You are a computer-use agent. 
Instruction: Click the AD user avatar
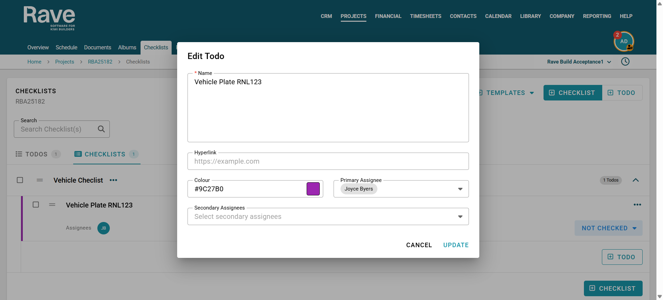click(624, 41)
